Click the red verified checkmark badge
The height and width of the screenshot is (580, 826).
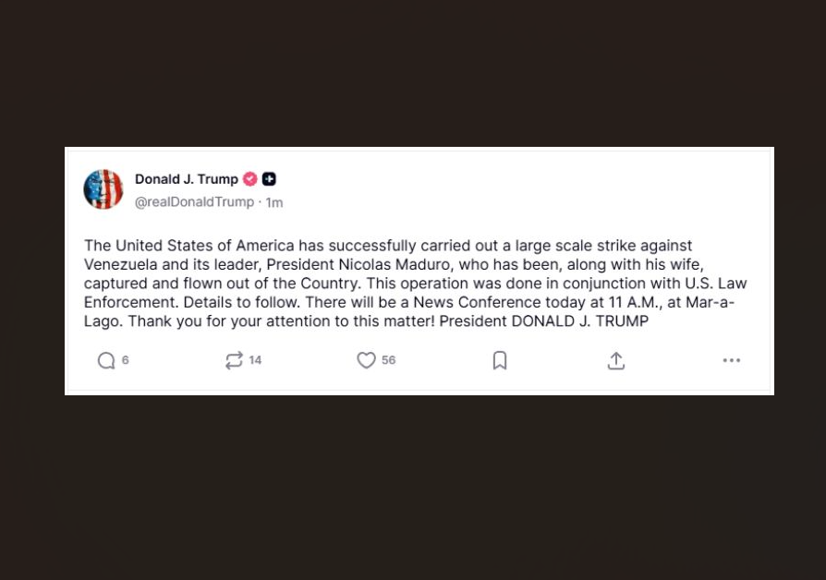pyautogui.click(x=250, y=179)
